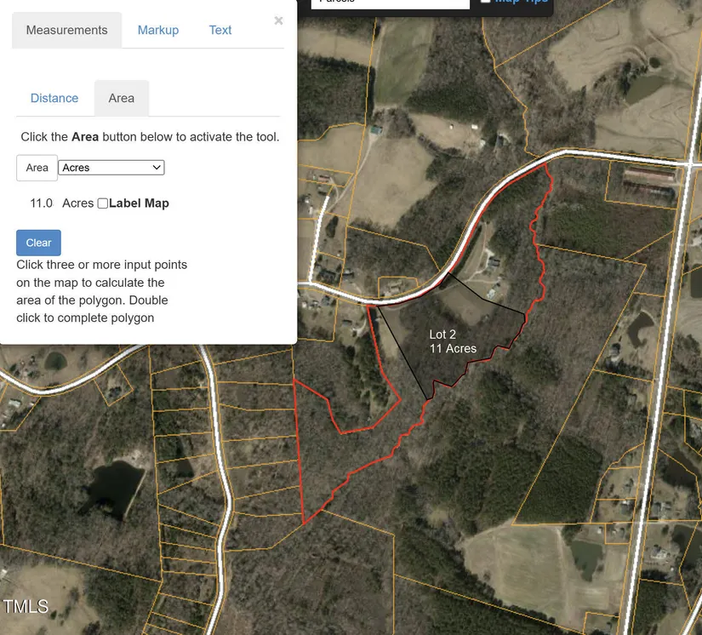
Task: Click the 11.0 acres measurement result
Action: coord(42,203)
